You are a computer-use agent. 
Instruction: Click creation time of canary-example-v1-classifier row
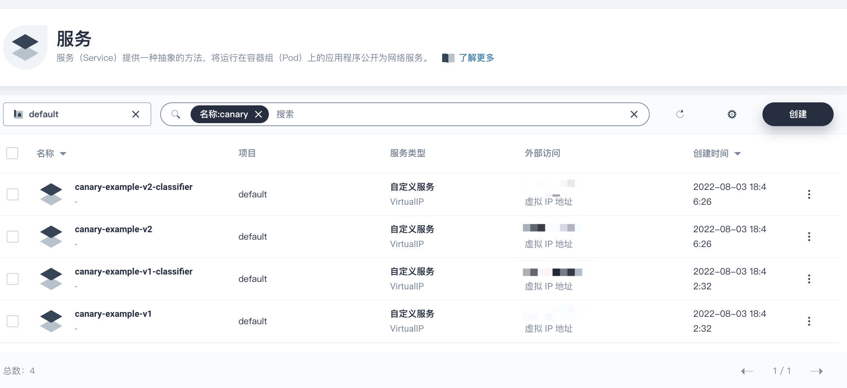point(729,279)
